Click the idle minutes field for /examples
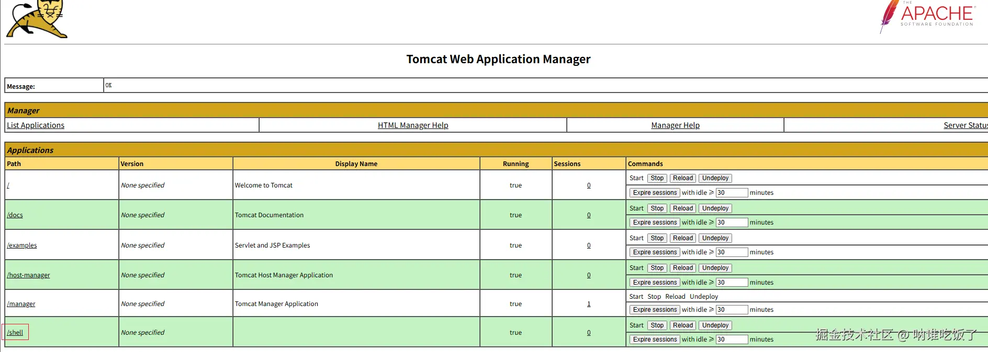 732,252
